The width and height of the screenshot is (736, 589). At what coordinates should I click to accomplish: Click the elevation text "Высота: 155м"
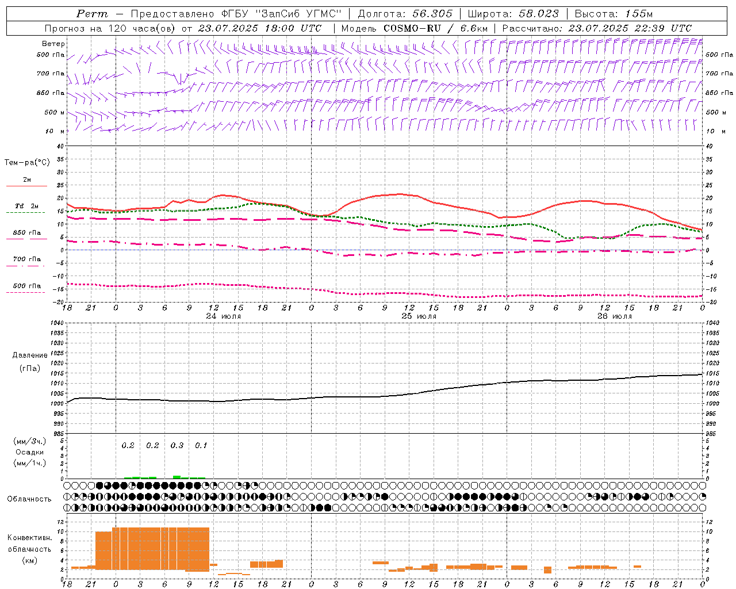click(614, 14)
